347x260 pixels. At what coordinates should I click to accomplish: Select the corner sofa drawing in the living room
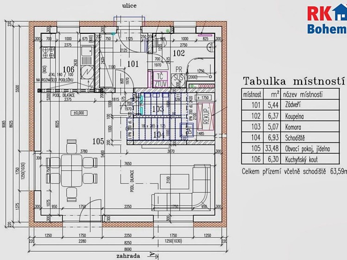(x=181, y=187)
